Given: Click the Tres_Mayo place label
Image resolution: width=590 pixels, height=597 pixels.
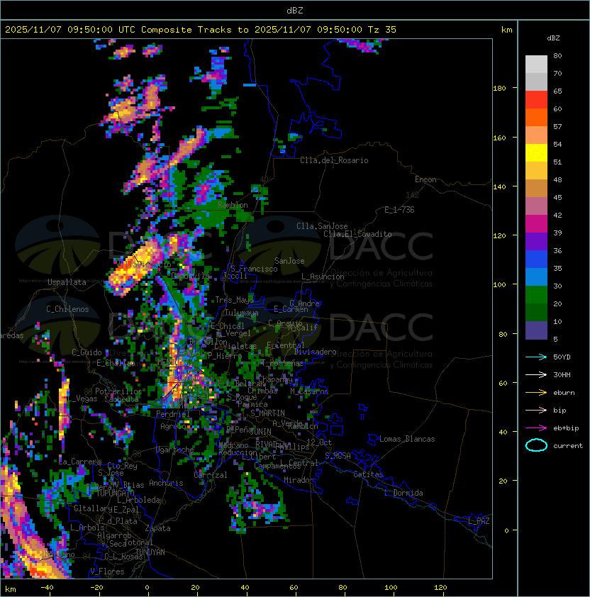Looking at the screenshot, I should pos(234,300).
